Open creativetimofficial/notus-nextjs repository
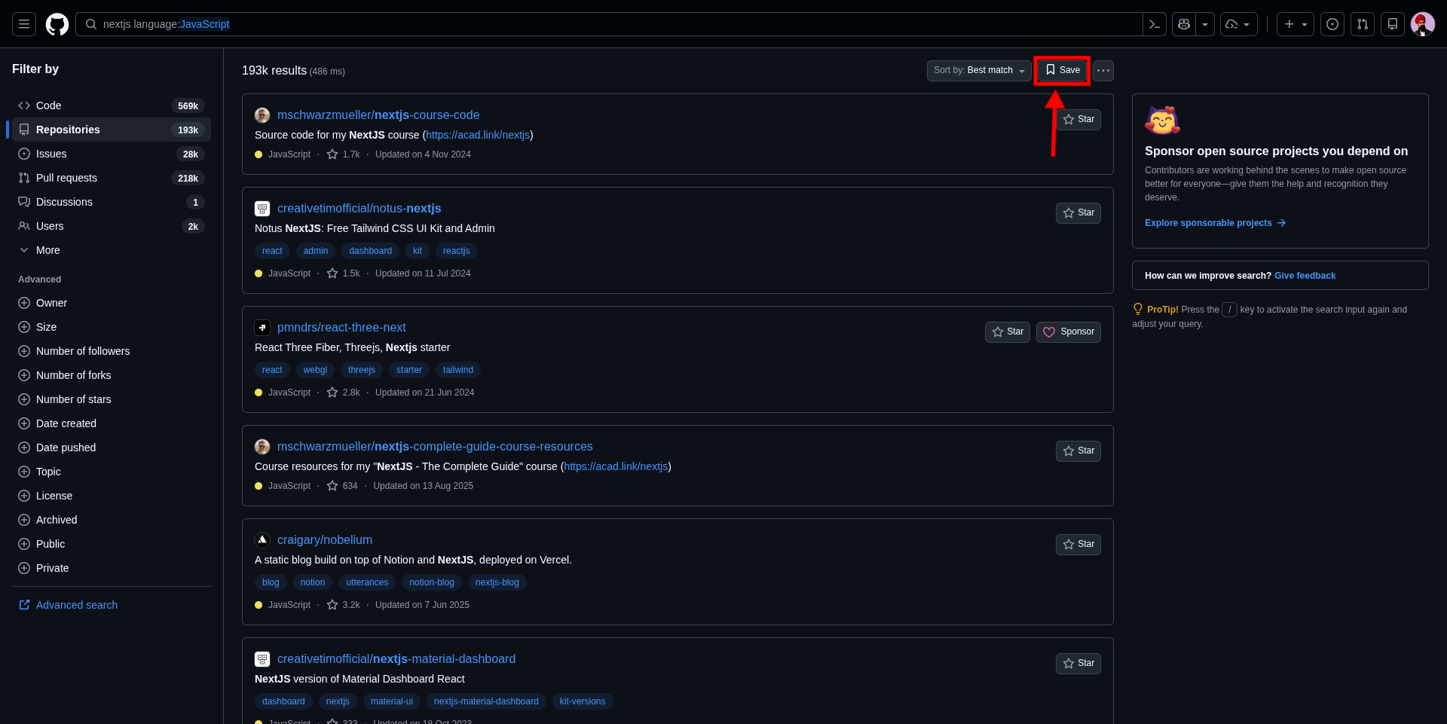Viewport: 1447px width, 724px height. (x=359, y=209)
